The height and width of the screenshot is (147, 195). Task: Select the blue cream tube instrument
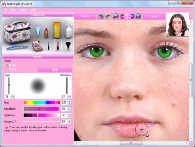[x=38, y=32]
